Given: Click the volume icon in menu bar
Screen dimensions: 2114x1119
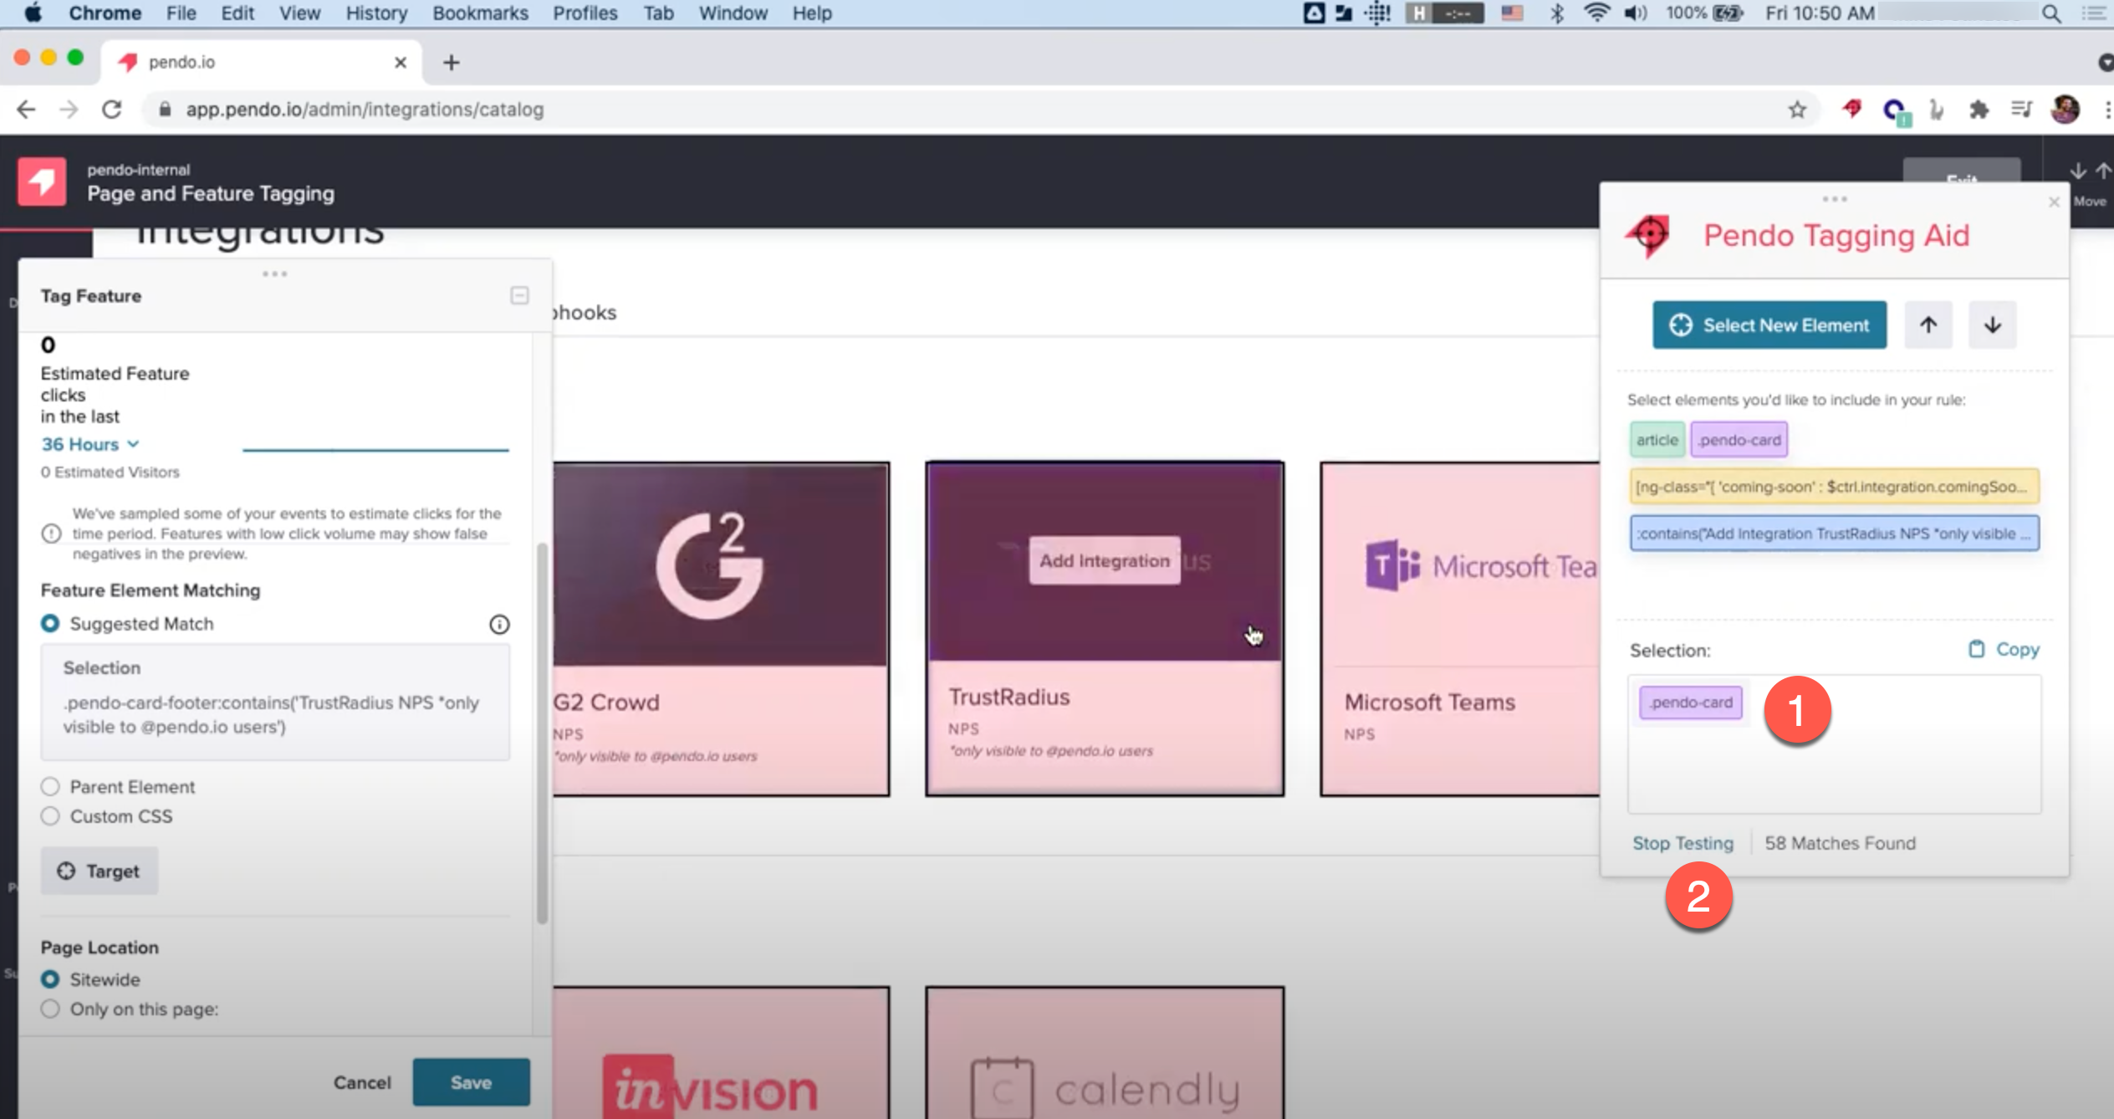Looking at the screenshot, I should 1636,13.
